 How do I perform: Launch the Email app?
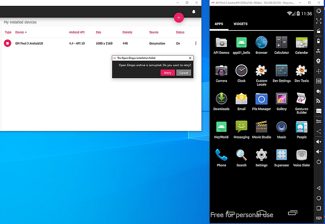[241, 102]
